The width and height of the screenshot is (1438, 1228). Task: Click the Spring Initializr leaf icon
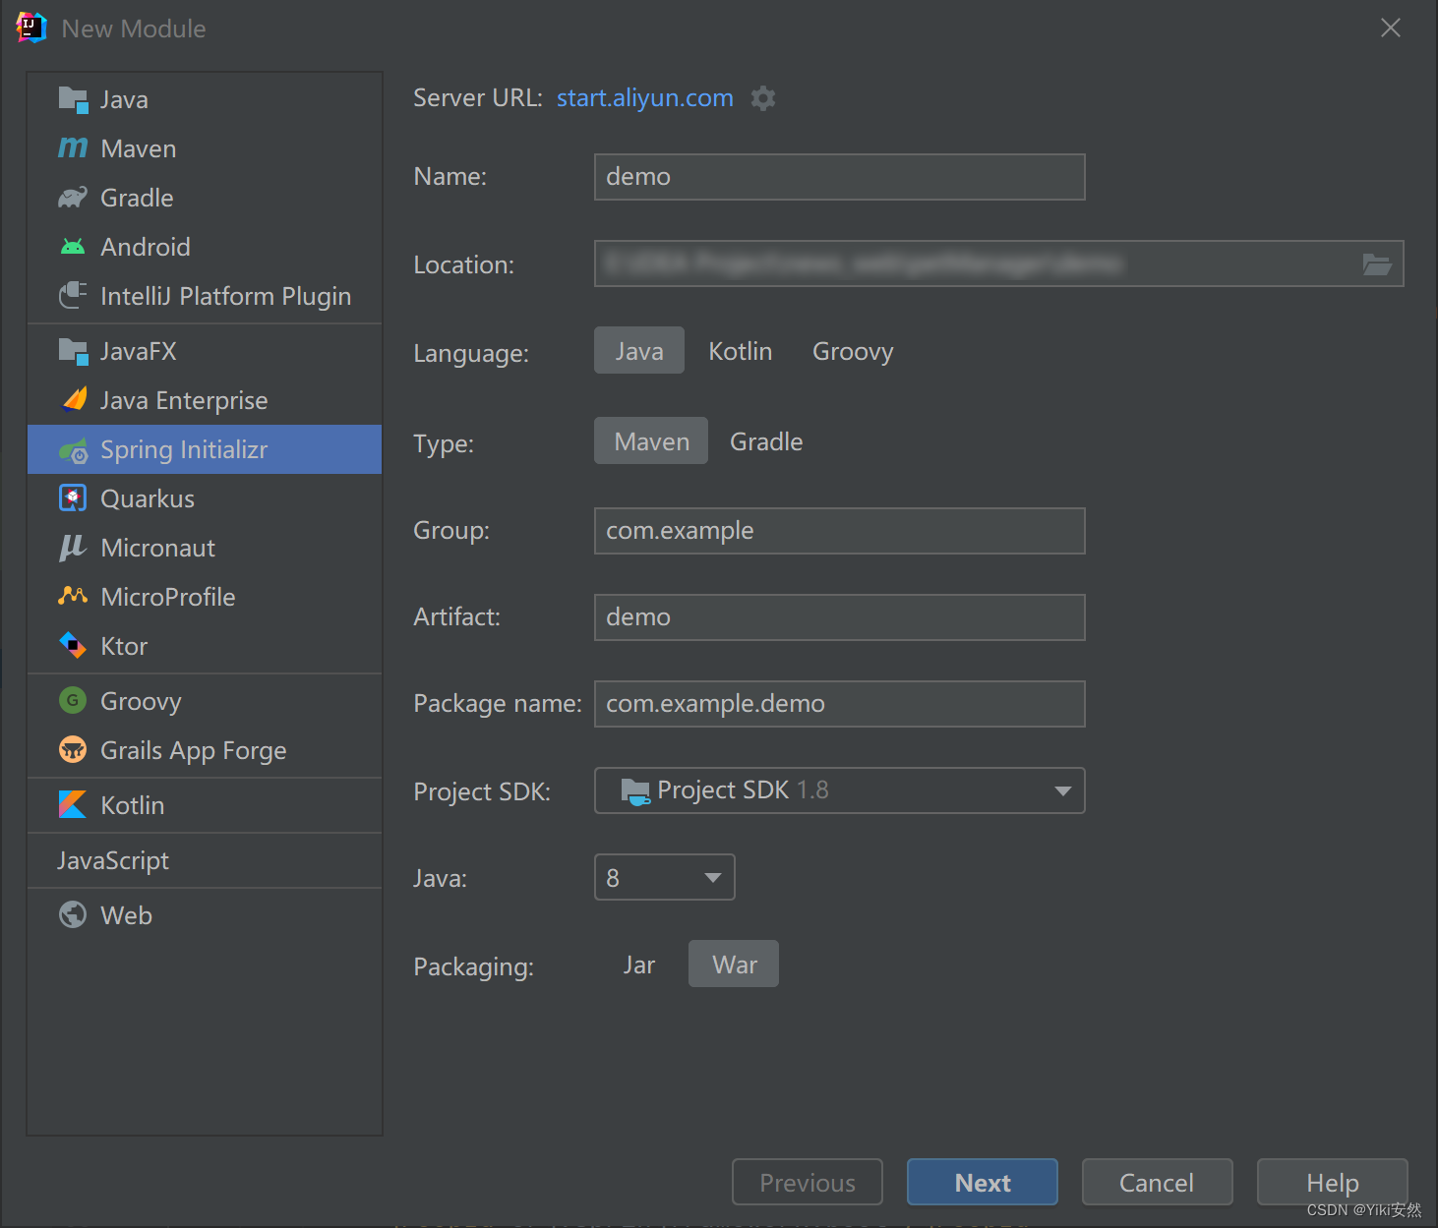click(73, 450)
